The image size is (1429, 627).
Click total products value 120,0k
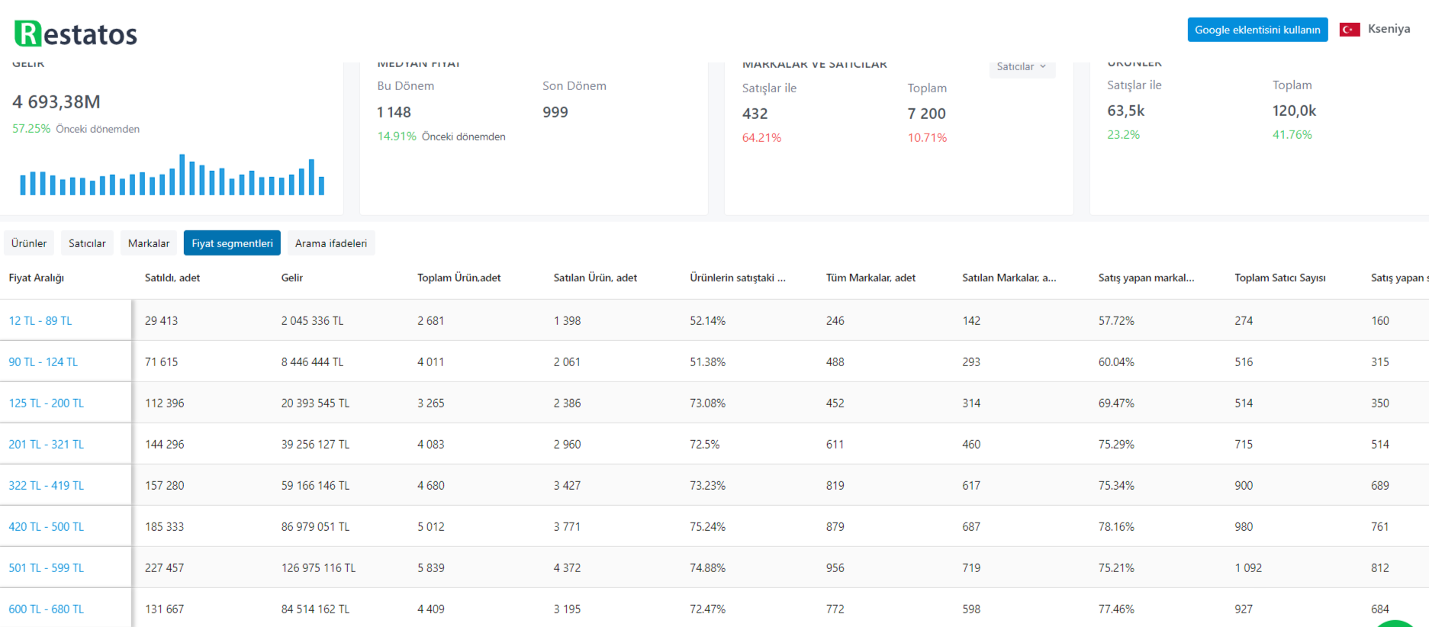(1294, 111)
